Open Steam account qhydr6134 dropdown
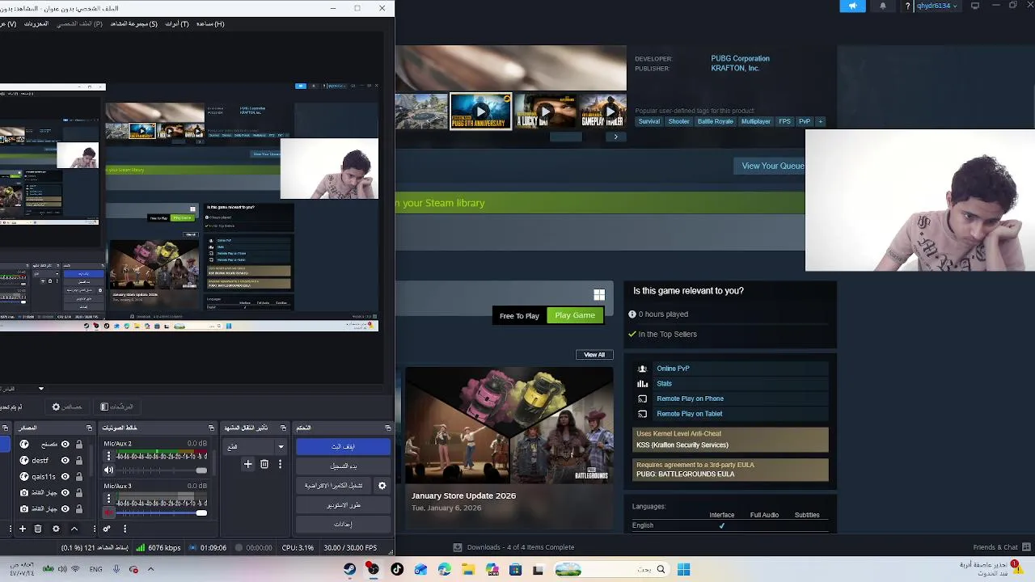This screenshot has width=1035, height=582. [x=936, y=6]
